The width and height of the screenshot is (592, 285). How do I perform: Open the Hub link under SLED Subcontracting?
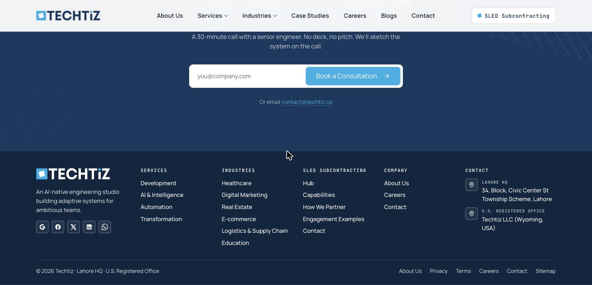pos(308,183)
